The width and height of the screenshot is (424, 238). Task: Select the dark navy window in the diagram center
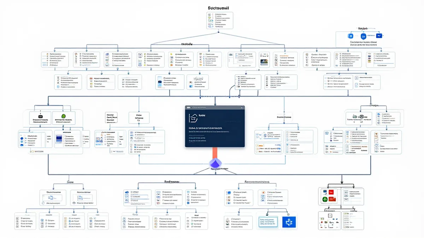tap(215, 126)
